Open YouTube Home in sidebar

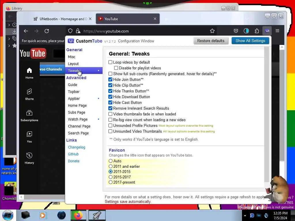pos(29,73)
